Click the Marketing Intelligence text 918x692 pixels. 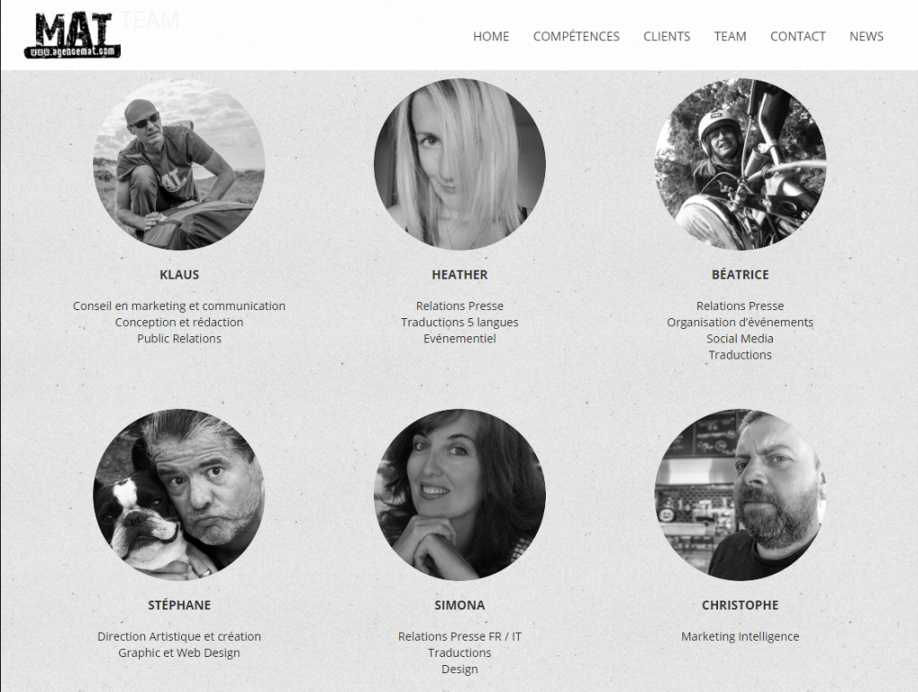point(740,636)
